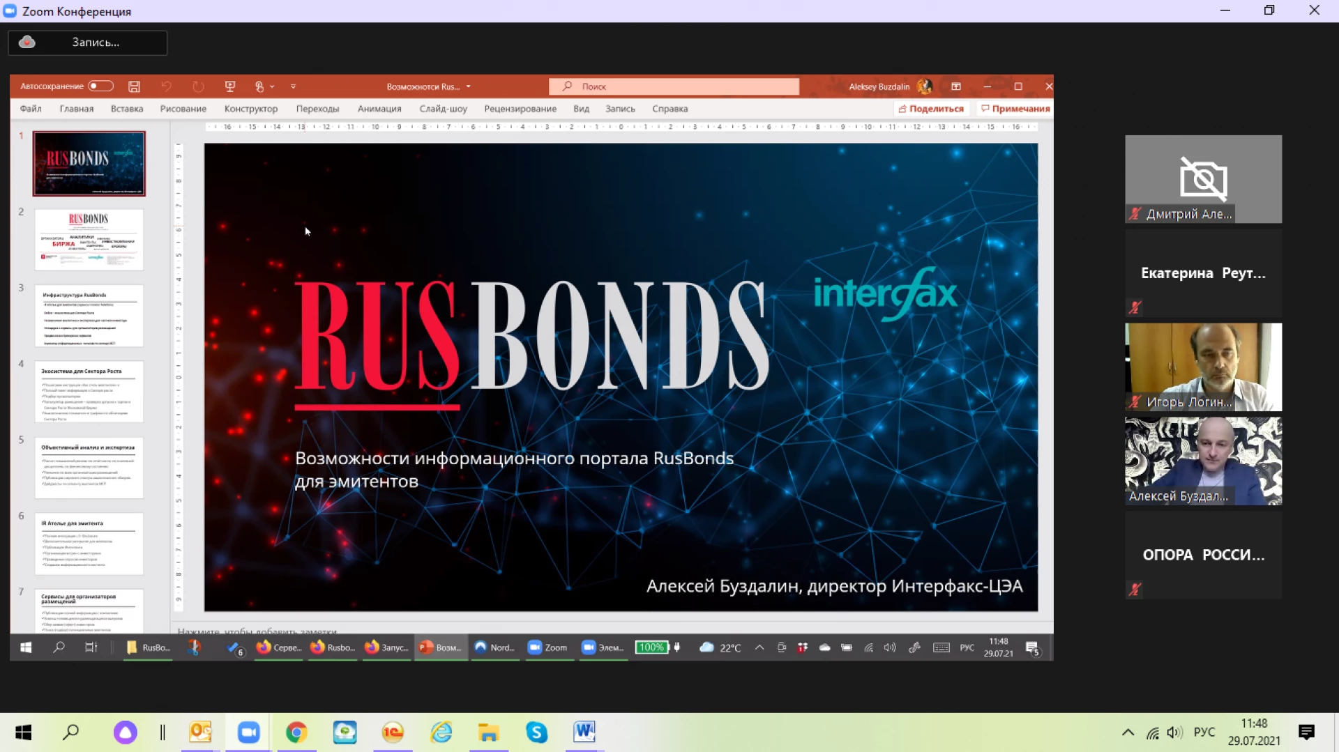Click the touch/mouse mode icon in quick access toolbar
The width and height of the screenshot is (1339, 752).
coord(259,86)
